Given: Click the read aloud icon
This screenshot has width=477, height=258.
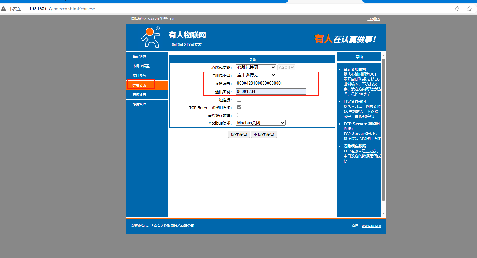Looking at the screenshot, I should pyautogui.click(x=457, y=9).
